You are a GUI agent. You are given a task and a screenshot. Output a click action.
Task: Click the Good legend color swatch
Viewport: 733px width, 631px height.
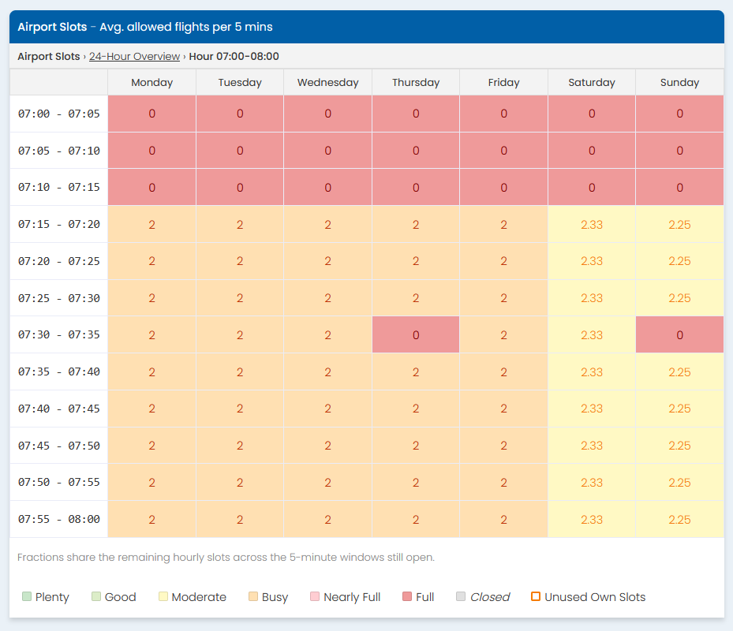click(96, 597)
